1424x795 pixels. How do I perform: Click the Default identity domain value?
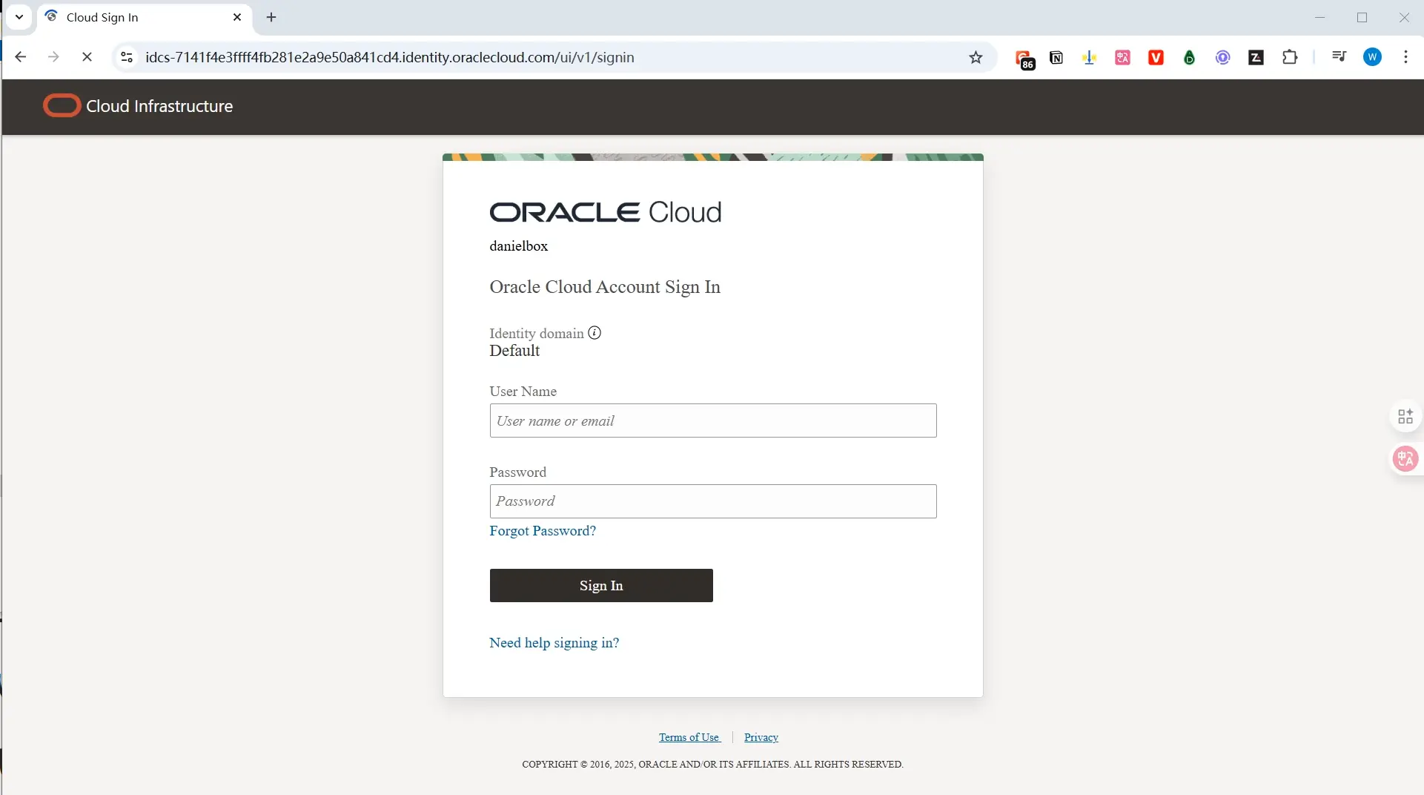point(514,351)
